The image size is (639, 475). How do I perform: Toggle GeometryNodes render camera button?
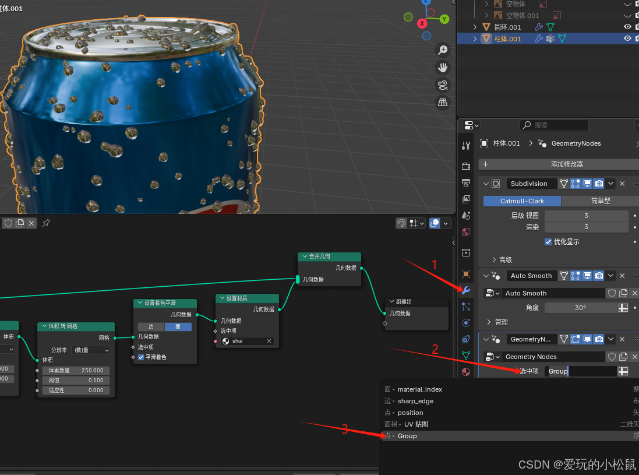tap(599, 339)
